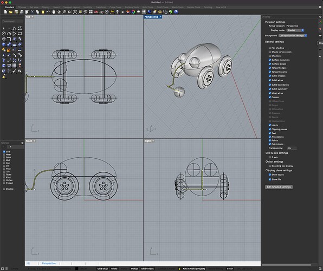Select Perspective tab below the viewports

(x=49, y=263)
